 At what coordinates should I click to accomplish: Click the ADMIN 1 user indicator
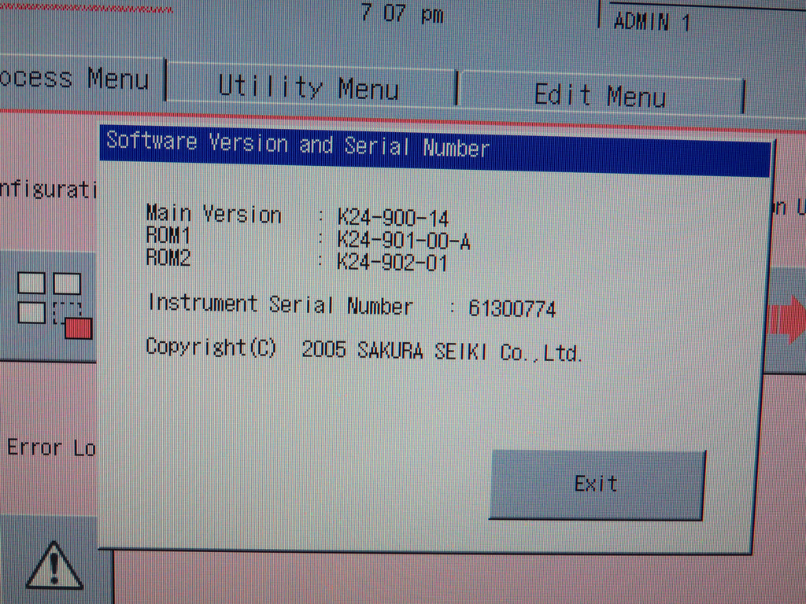point(651,22)
